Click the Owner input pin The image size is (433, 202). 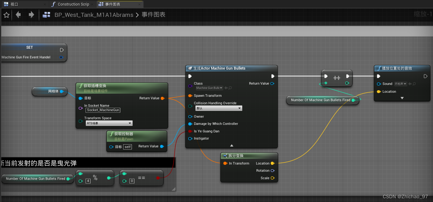tap(190, 116)
